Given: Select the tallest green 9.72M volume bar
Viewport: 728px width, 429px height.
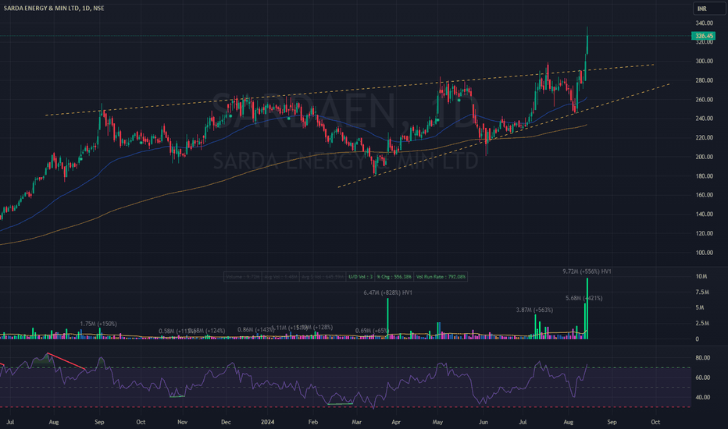Looking at the screenshot, I should point(587,308).
